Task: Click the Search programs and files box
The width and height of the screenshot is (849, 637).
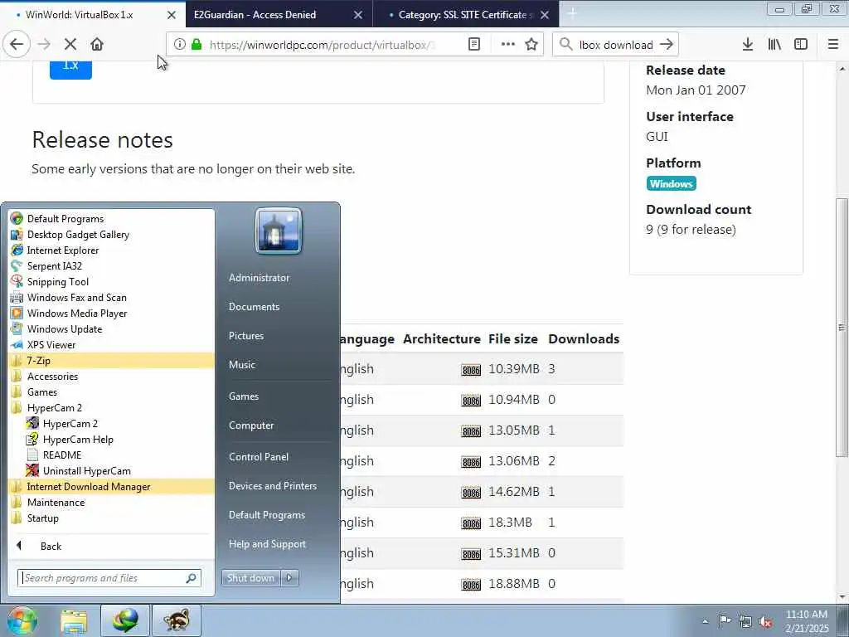Action: point(109,578)
